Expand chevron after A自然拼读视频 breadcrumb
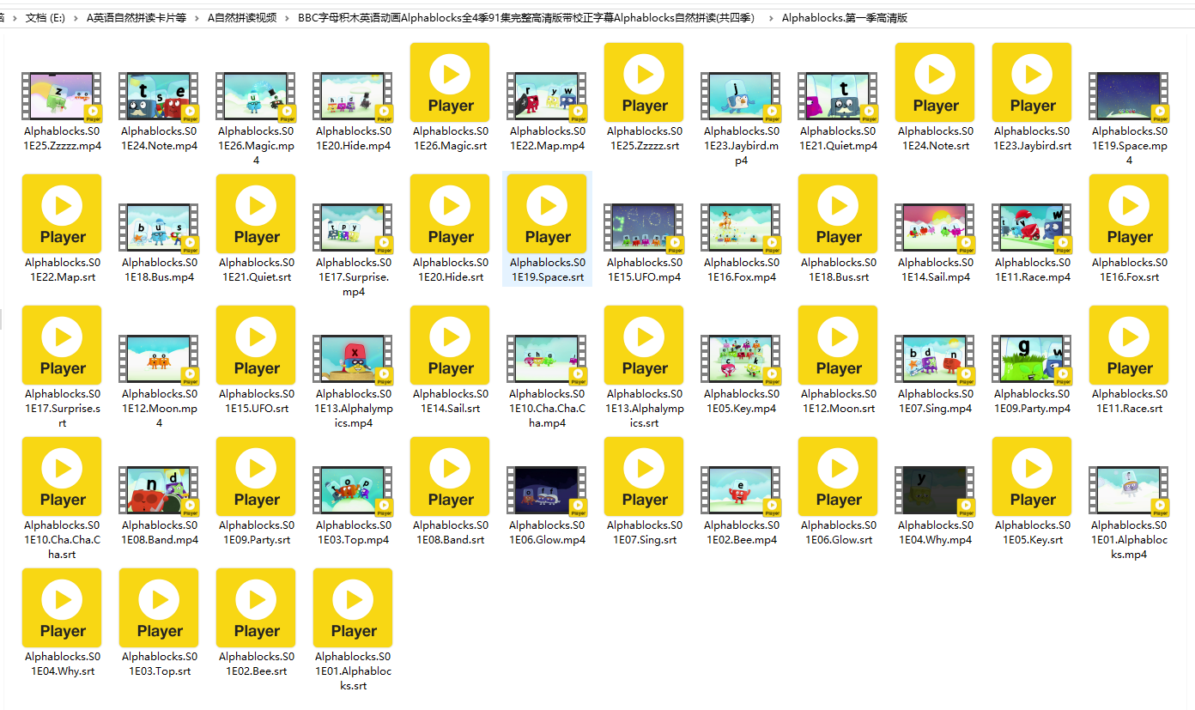 click(288, 17)
